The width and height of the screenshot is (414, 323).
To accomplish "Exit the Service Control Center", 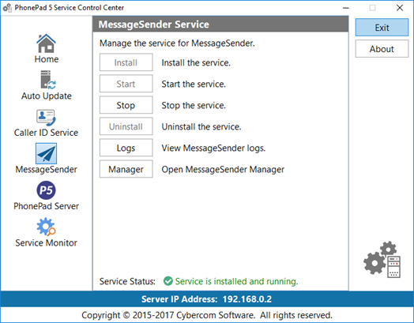I will (x=382, y=28).
